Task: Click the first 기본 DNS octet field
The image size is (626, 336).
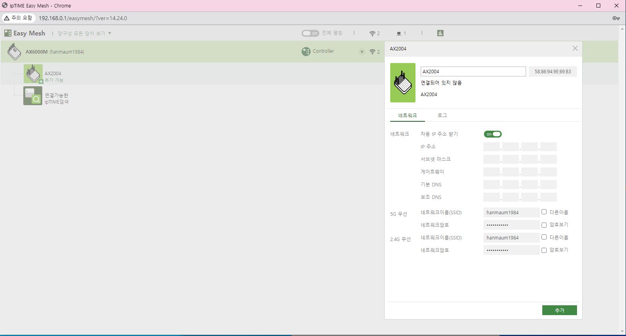Action: [x=492, y=185]
